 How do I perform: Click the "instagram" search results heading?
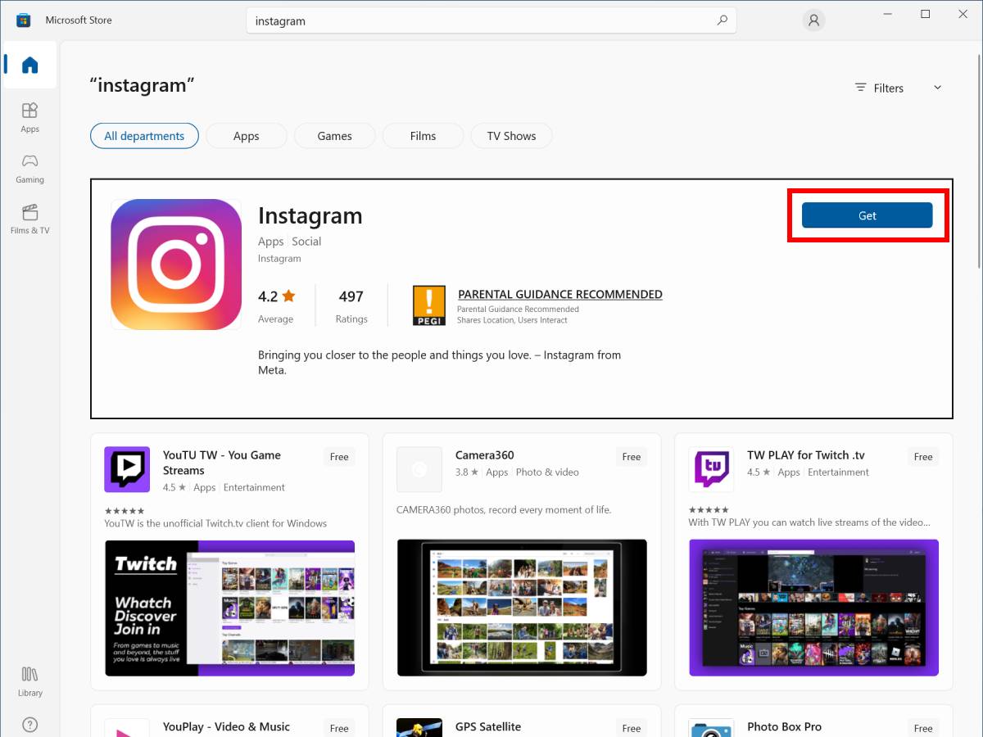[142, 85]
